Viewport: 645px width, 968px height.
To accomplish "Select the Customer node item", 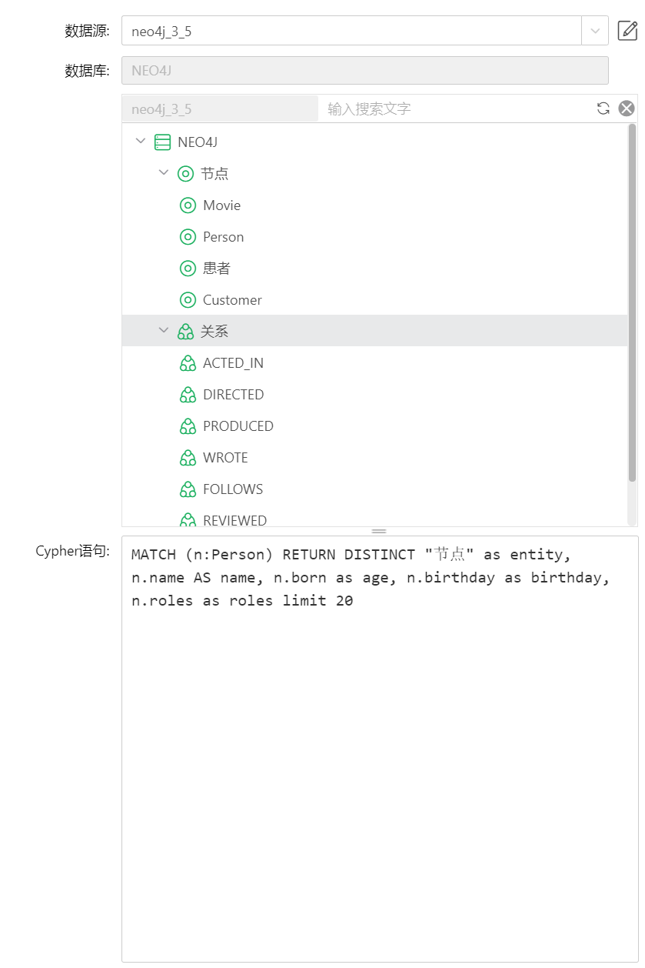I will click(x=232, y=300).
